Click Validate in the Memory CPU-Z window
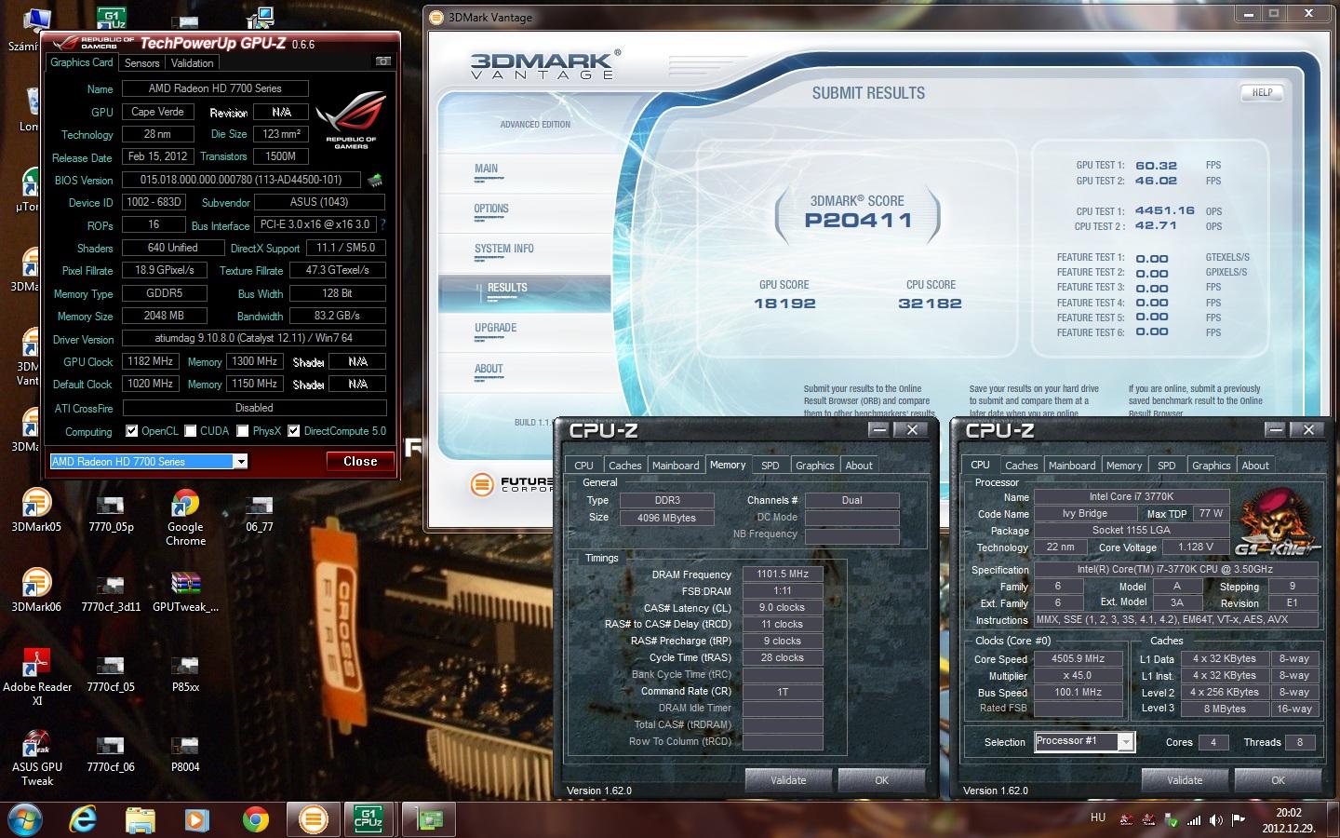Image resolution: width=1340 pixels, height=838 pixels. tap(788, 780)
